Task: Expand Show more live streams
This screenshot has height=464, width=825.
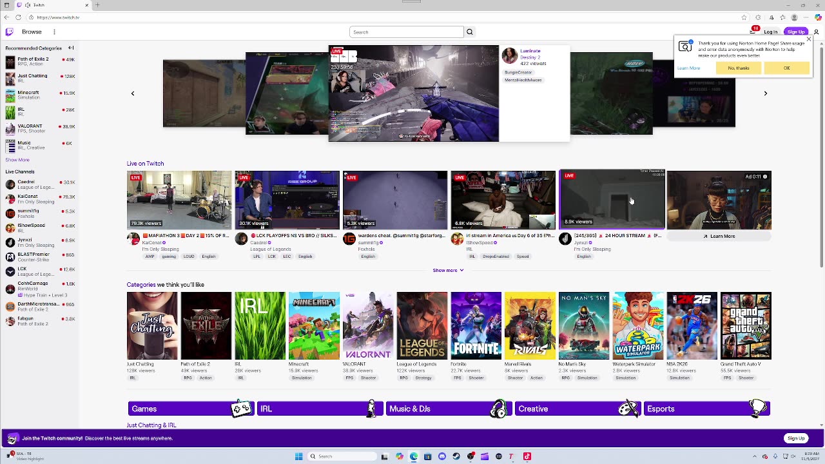Action: 448,270
